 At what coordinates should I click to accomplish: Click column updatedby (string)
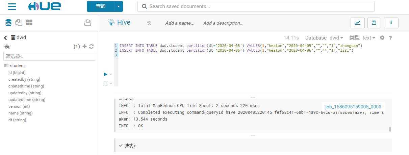25,93
